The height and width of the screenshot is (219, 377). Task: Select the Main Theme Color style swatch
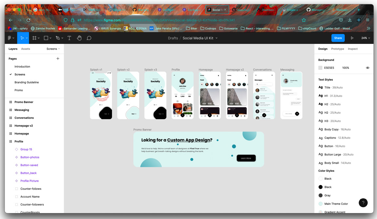pyautogui.click(x=321, y=204)
